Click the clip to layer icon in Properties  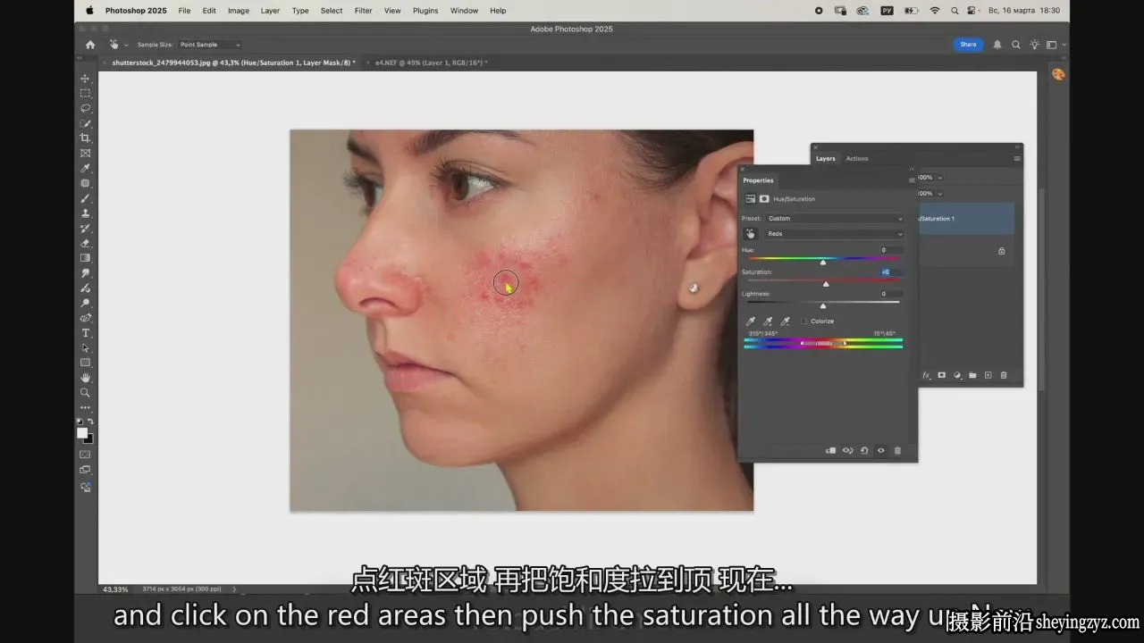[830, 451]
